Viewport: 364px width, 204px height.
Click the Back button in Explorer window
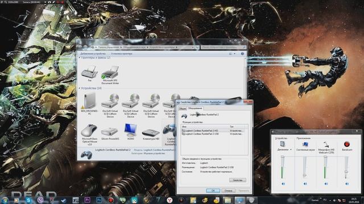pos(80,47)
